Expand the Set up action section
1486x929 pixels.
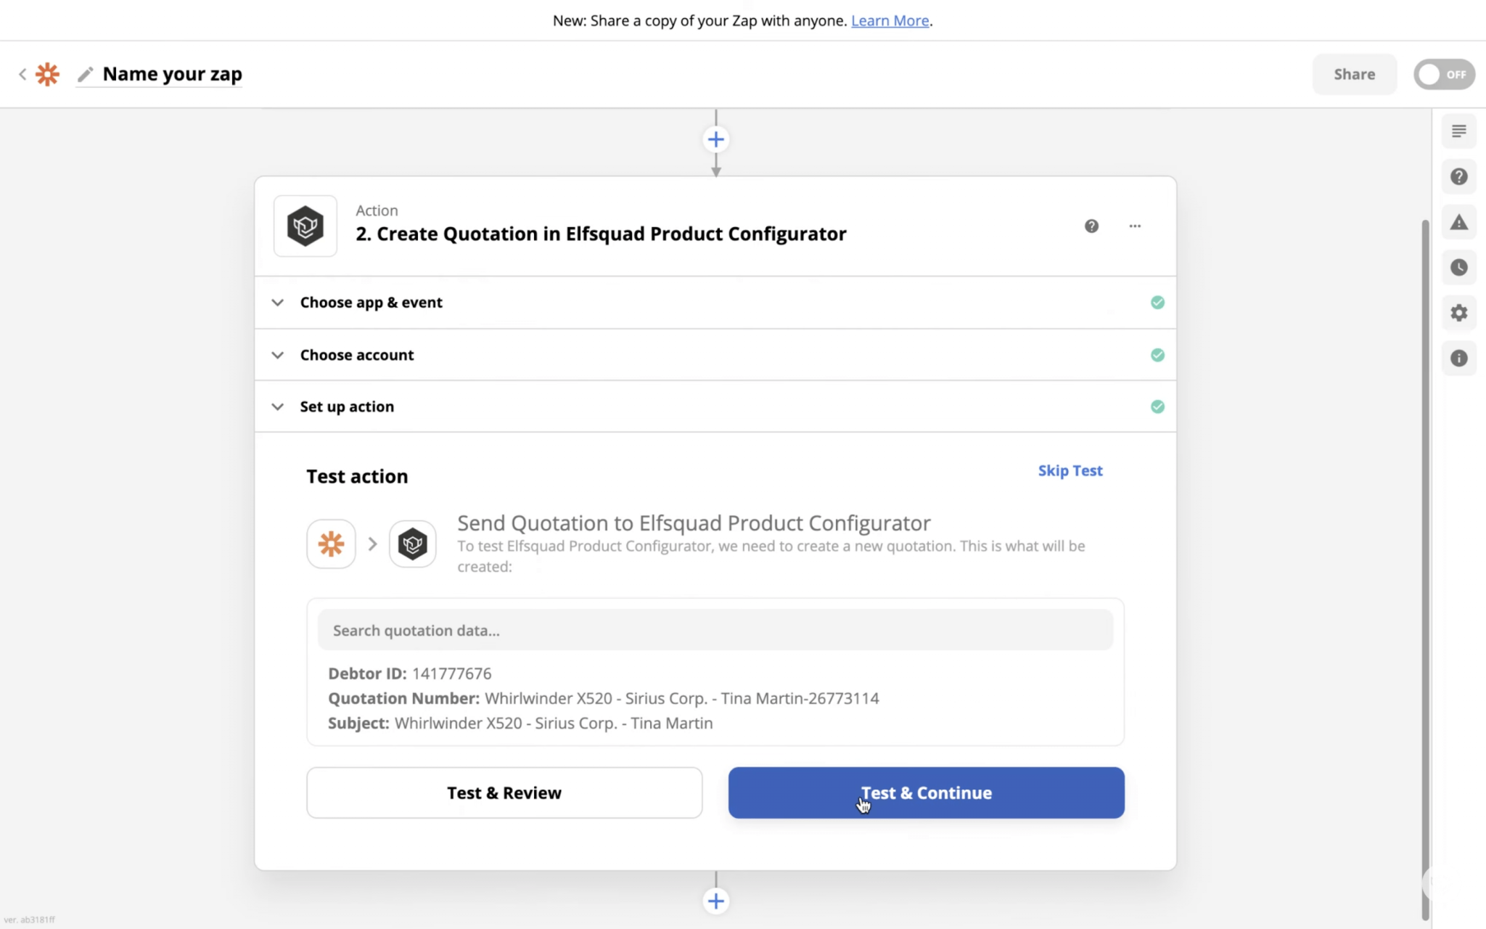pos(715,406)
